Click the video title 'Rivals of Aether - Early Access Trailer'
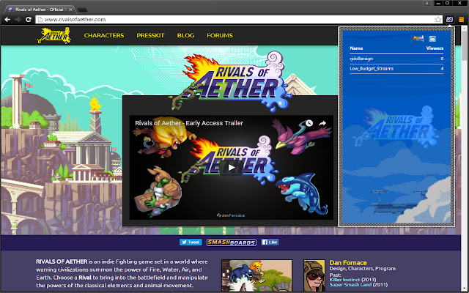469x293 pixels. click(189, 123)
